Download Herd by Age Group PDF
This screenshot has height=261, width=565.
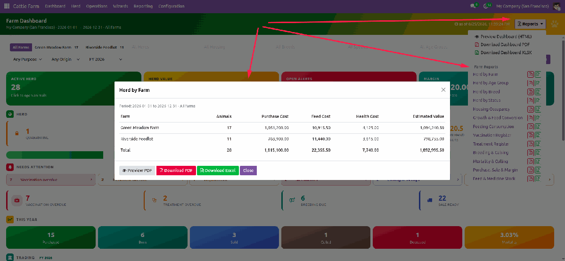(x=531, y=83)
